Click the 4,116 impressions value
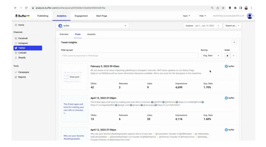The height and width of the screenshot is (147, 266). (179, 119)
